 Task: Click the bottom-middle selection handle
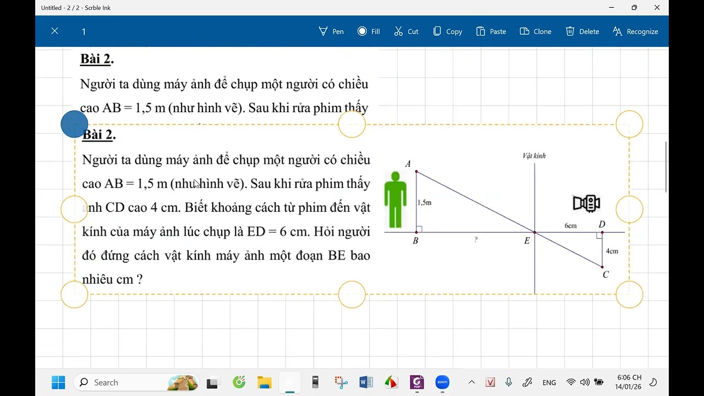point(352,294)
